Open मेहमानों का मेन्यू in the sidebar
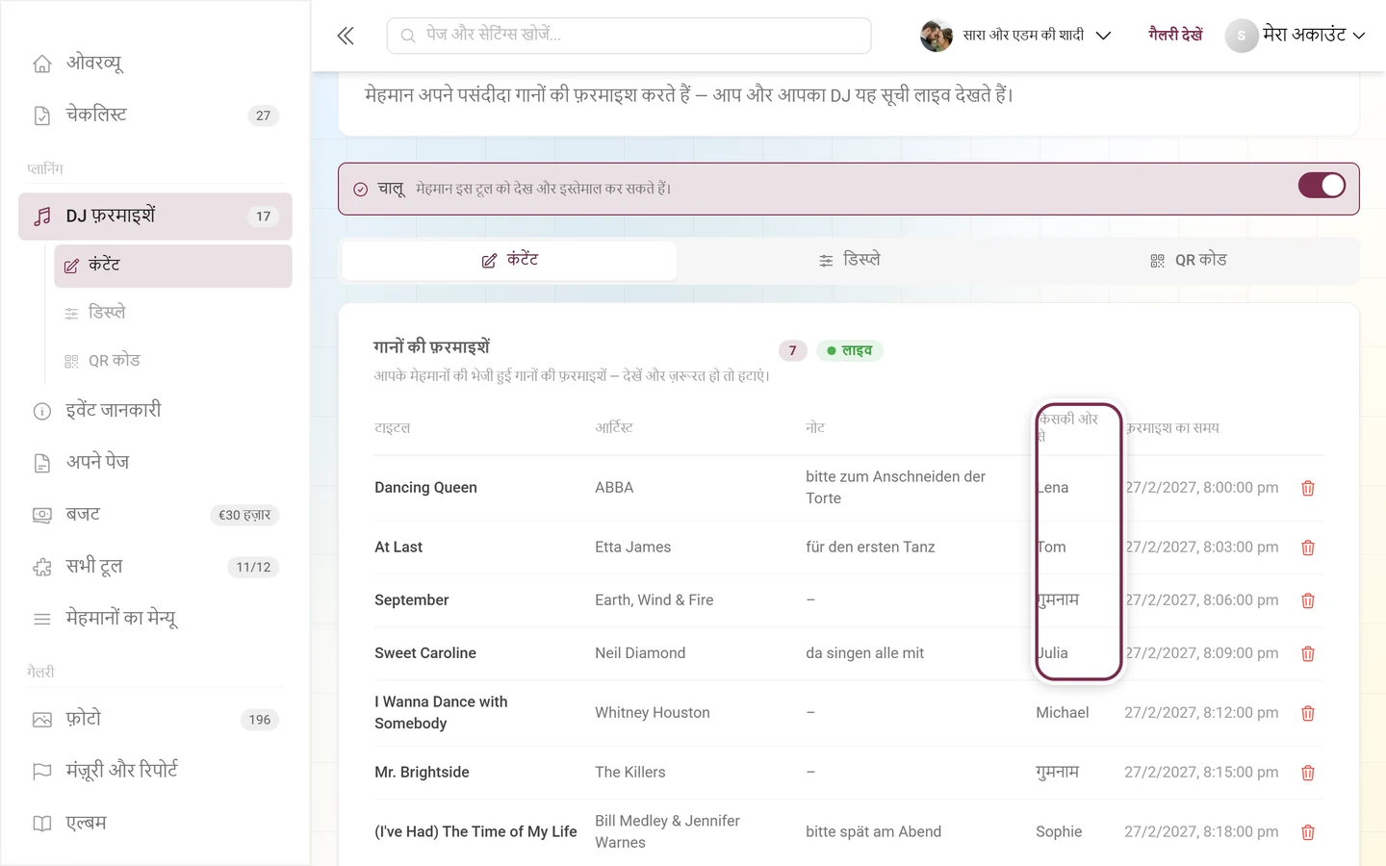The image size is (1386, 866). coord(155,619)
